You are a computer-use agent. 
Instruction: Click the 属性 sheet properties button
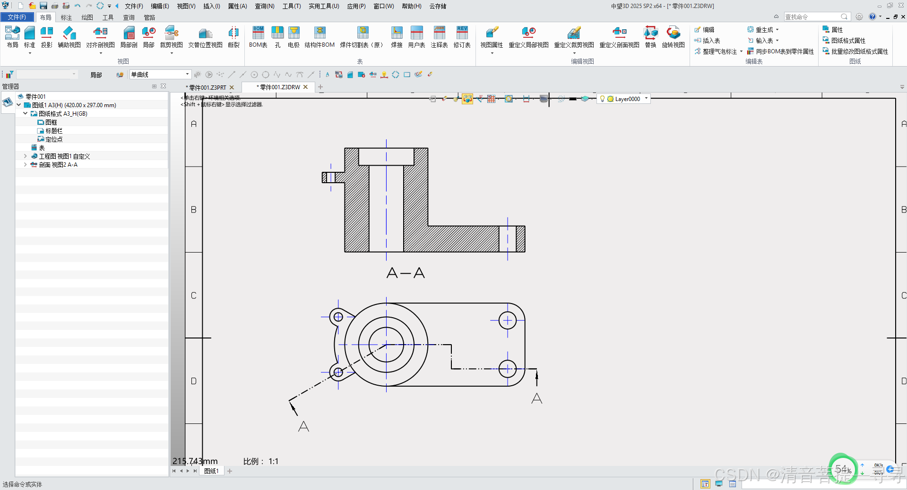[x=833, y=30]
